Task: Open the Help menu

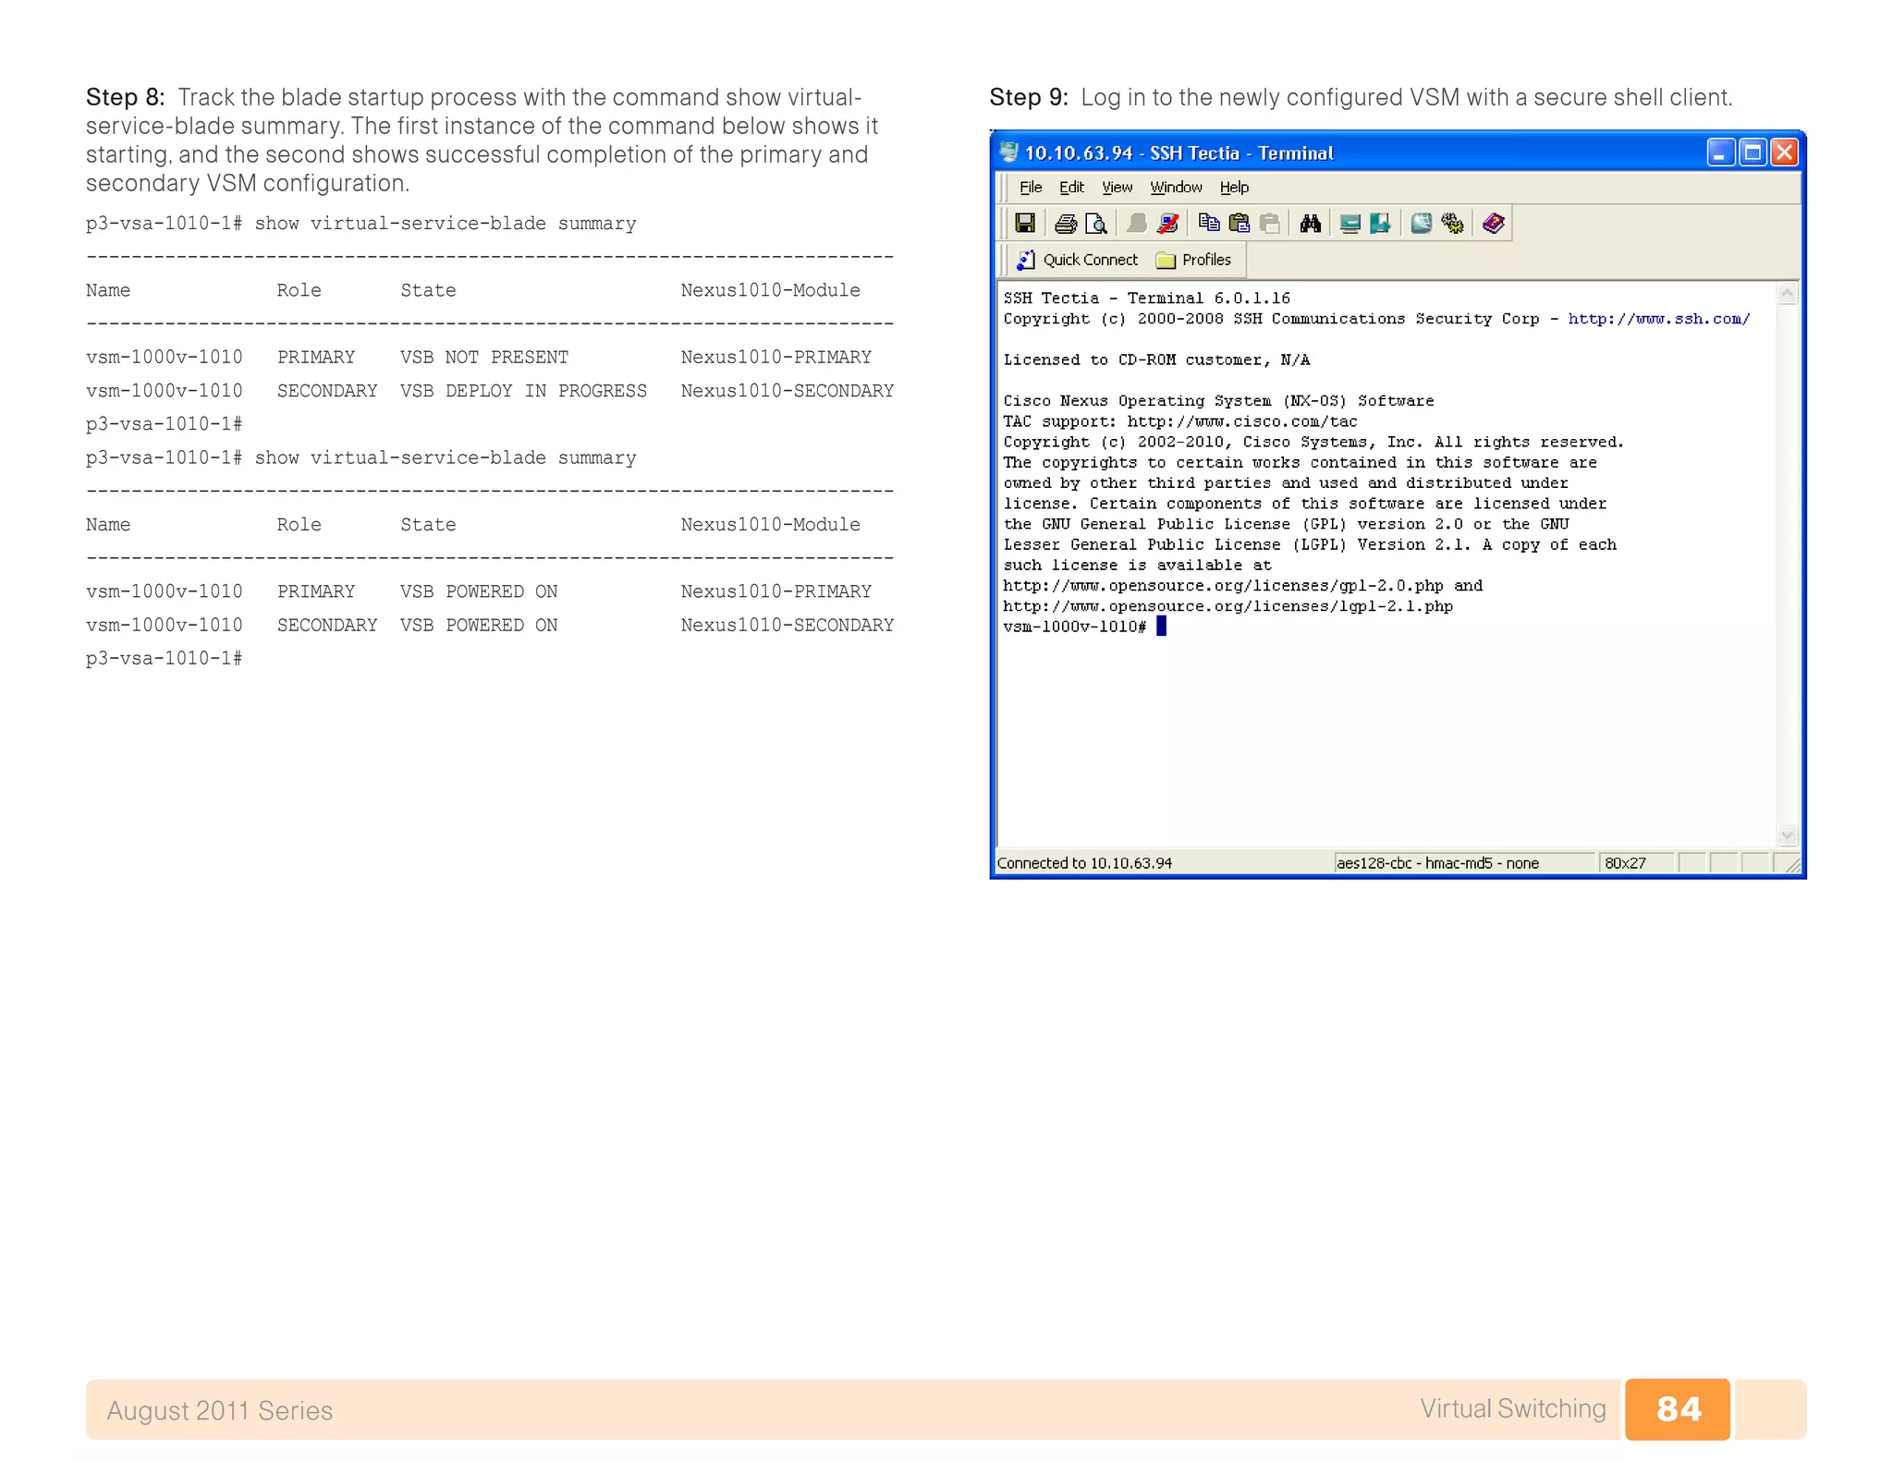Action: (x=1234, y=188)
